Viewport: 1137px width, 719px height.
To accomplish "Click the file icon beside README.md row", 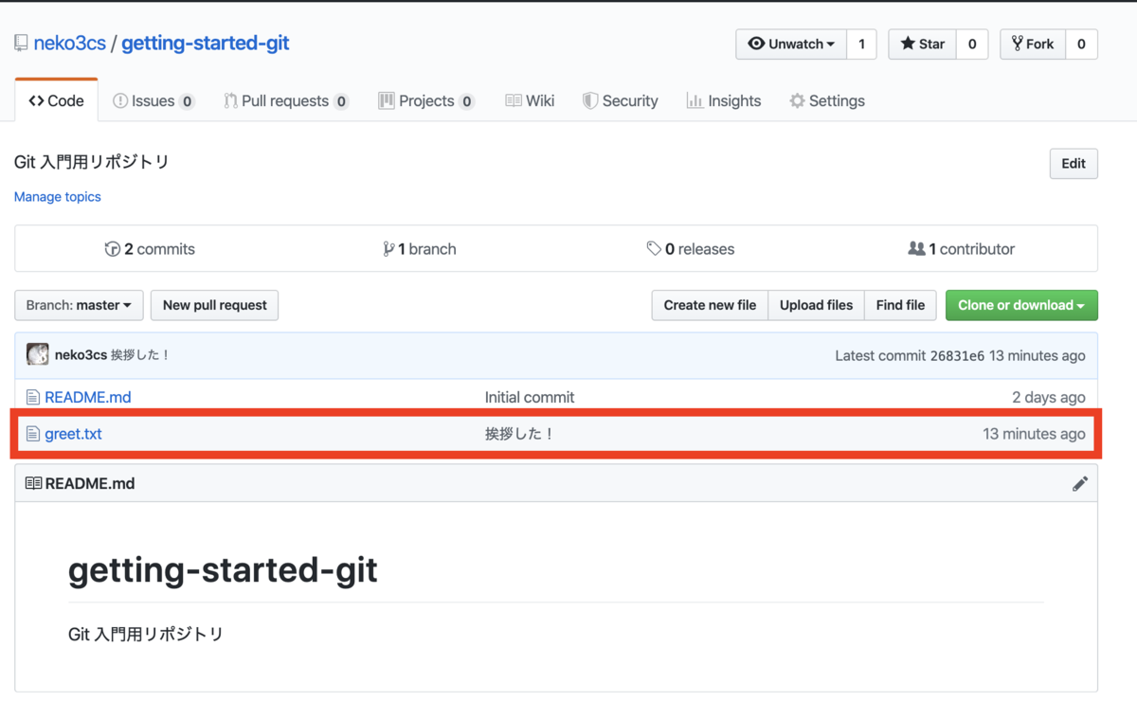I will coord(33,397).
